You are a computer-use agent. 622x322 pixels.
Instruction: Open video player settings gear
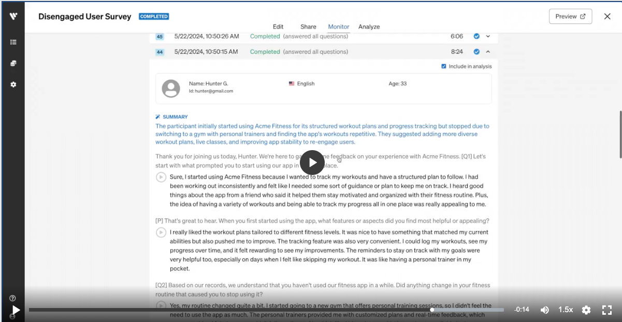click(x=586, y=310)
